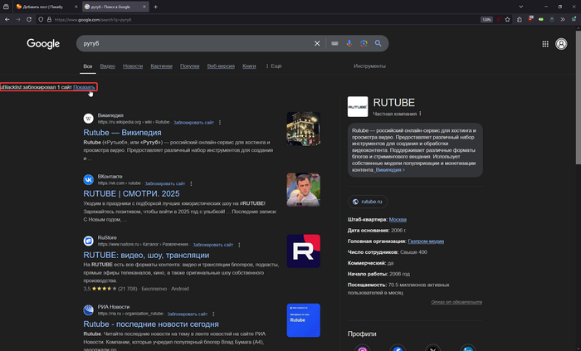Click the РИА Новости result favicon
Image resolution: width=581 pixels, height=351 pixels.
pyautogui.click(x=88, y=310)
